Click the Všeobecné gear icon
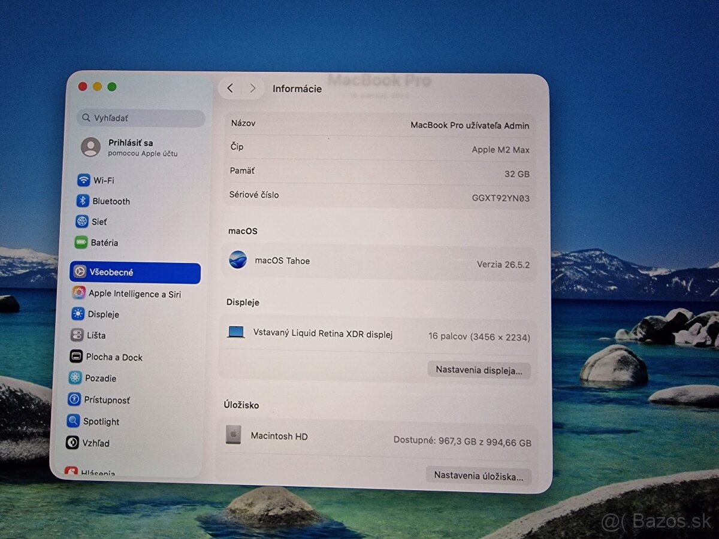 click(80, 272)
